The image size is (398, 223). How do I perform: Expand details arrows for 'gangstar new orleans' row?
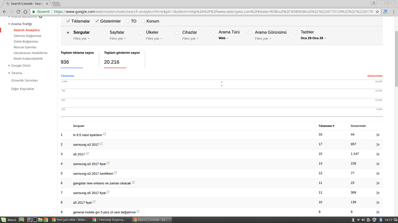(x=378, y=183)
